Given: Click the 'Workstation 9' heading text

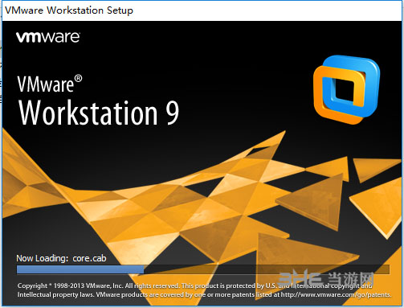Looking at the screenshot, I should point(99,113).
